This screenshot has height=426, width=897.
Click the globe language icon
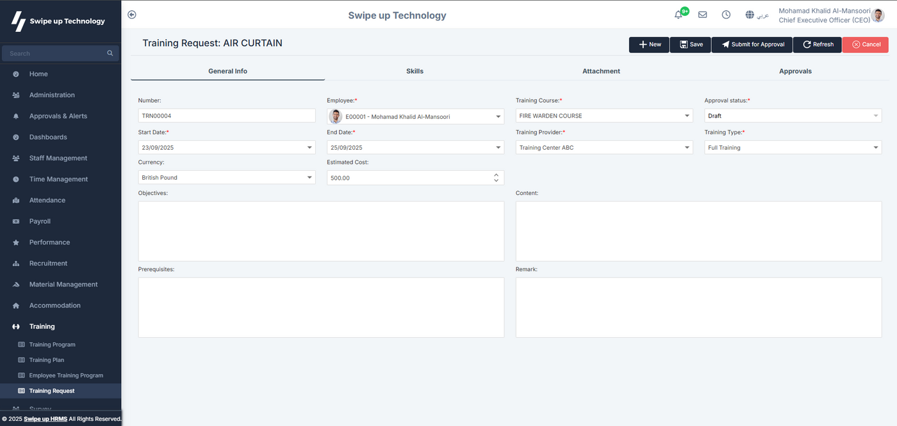coord(750,15)
